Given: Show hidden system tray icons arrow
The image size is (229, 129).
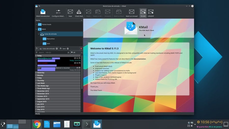Looking at the screenshot, I should (x=195, y=124).
